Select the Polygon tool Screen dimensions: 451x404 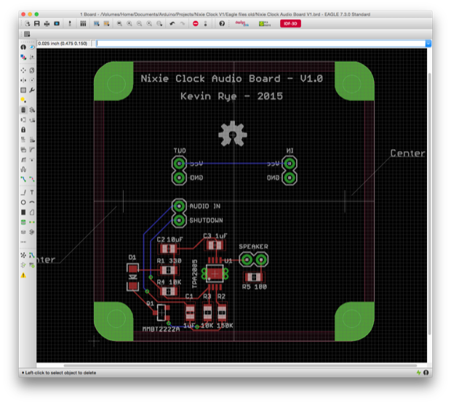[32, 212]
